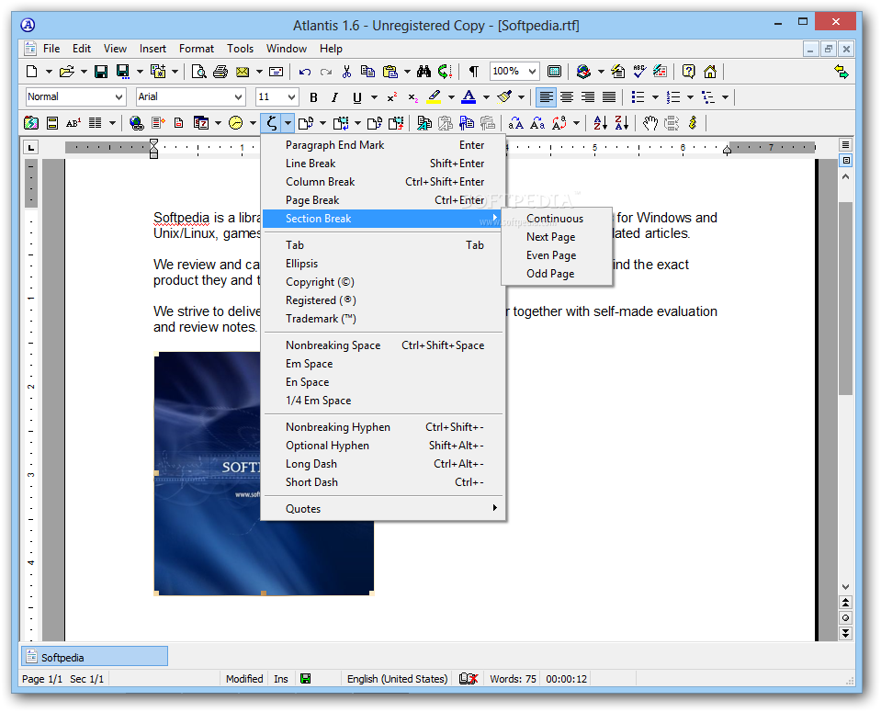Click the vertical scrollbar thumb
The image size is (881, 712).
845,298
